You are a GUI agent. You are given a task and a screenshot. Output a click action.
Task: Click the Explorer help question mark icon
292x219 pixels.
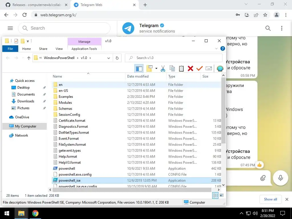coord(222,48)
